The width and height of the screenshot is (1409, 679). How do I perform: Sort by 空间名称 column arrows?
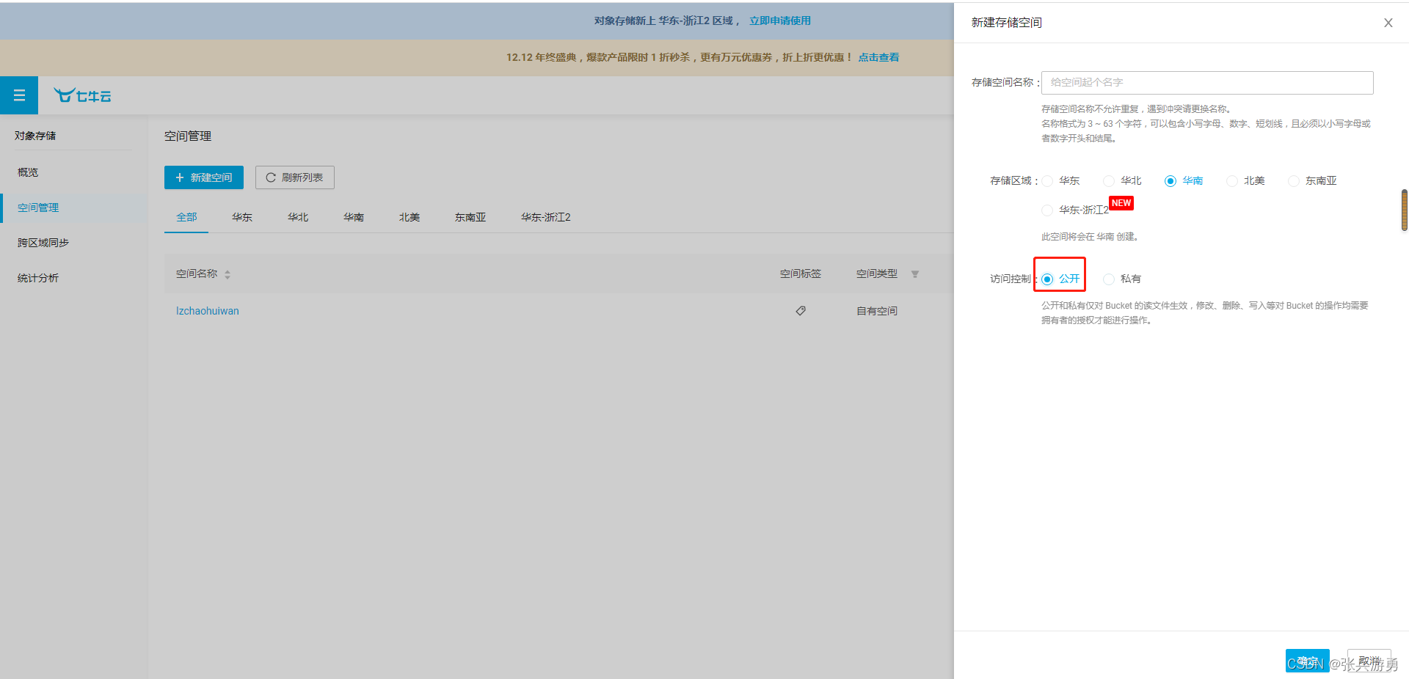[x=227, y=274]
